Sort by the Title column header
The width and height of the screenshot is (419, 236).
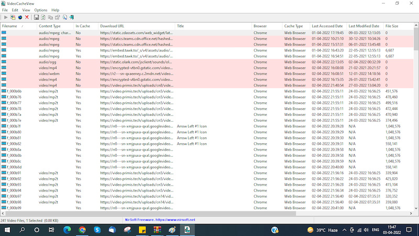pos(213,26)
